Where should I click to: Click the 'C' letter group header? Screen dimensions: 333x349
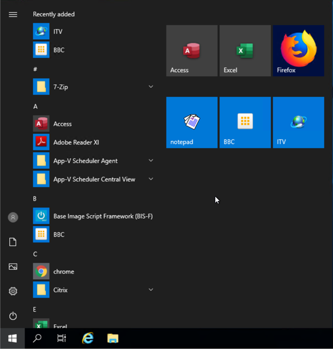click(x=35, y=254)
